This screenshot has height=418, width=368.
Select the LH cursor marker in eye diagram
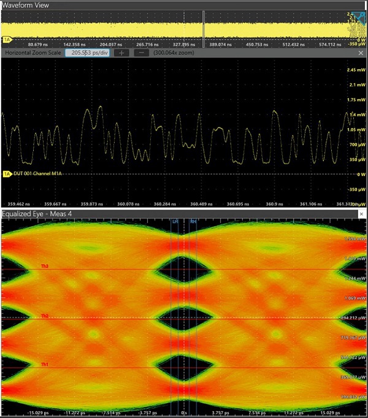tap(175, 221)
